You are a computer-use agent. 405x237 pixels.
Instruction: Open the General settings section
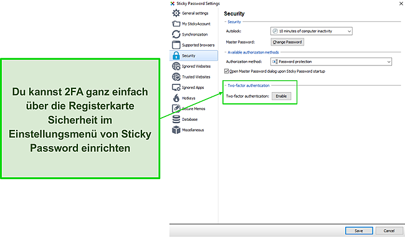click(x=195, y=13)
